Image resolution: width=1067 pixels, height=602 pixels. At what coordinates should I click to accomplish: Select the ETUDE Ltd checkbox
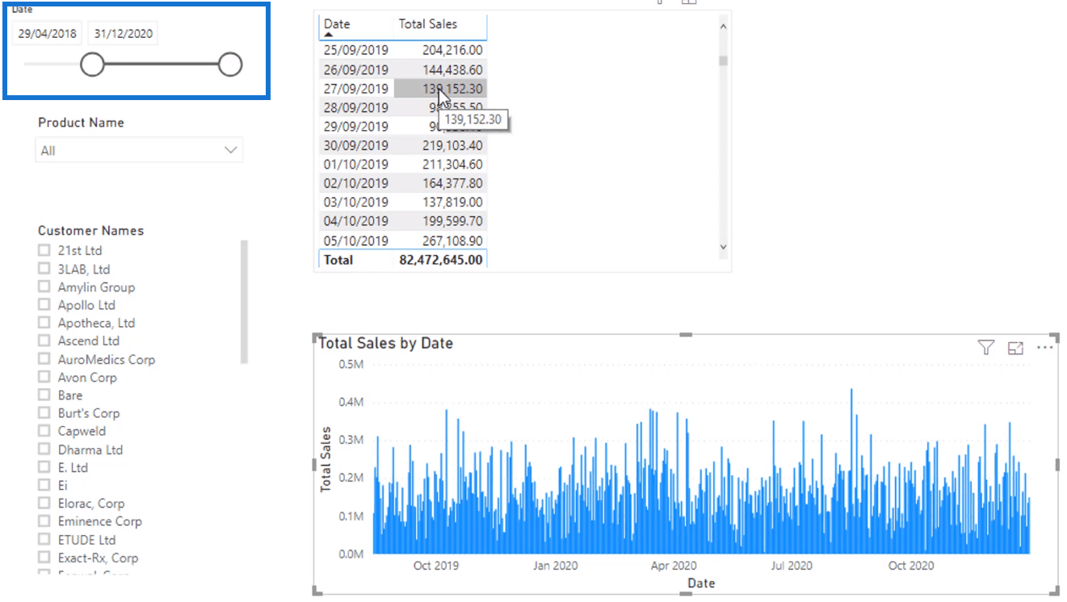click(44, 540)
